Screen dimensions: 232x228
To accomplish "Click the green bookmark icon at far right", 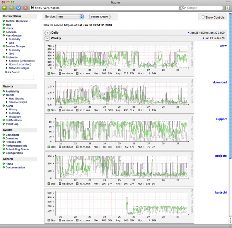I will [228, 7].
